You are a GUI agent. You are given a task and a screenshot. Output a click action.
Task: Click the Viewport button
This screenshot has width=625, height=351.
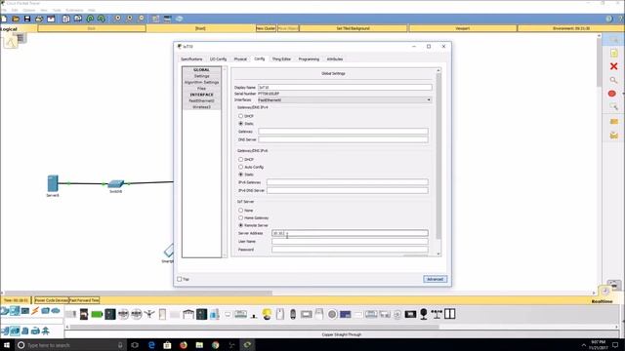(x=462, y=28)
